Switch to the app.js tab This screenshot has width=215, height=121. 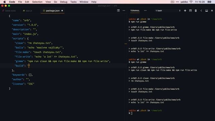pyautogui.click(x=28, y=10)
